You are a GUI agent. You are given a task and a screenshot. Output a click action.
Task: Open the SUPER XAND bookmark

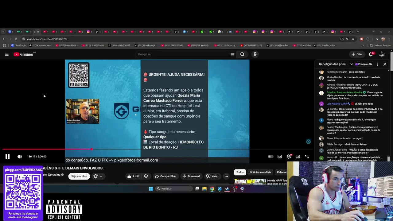tap(93, 45)
